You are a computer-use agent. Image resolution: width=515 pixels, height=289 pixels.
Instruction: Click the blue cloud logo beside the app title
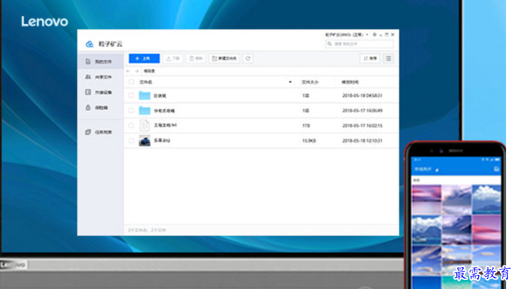89,44
